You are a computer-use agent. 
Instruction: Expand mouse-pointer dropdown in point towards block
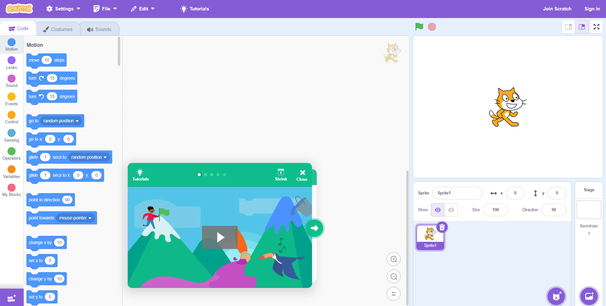75,218
